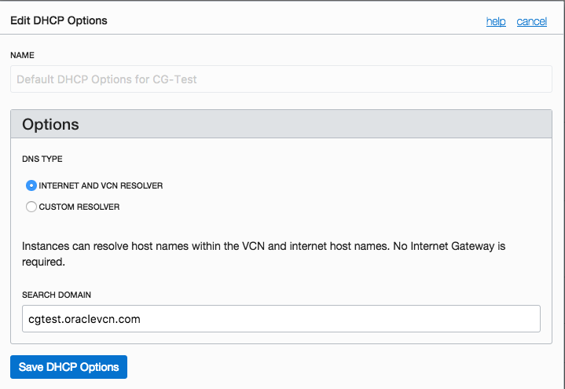Cancel editing the DHCP options
565x389 pixels.
(x=531, y=21)
